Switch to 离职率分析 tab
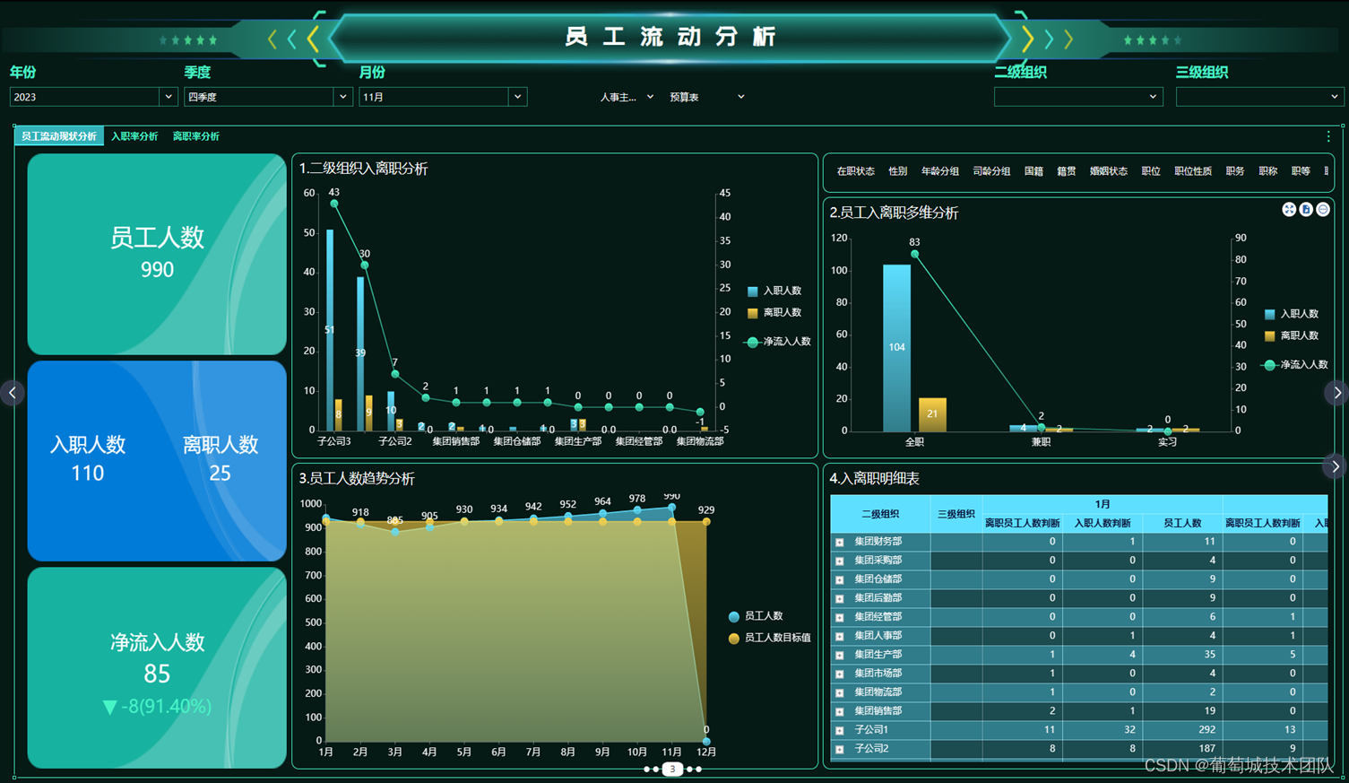The width and height of the screenshot is (1349, 783). pos(196,136)
